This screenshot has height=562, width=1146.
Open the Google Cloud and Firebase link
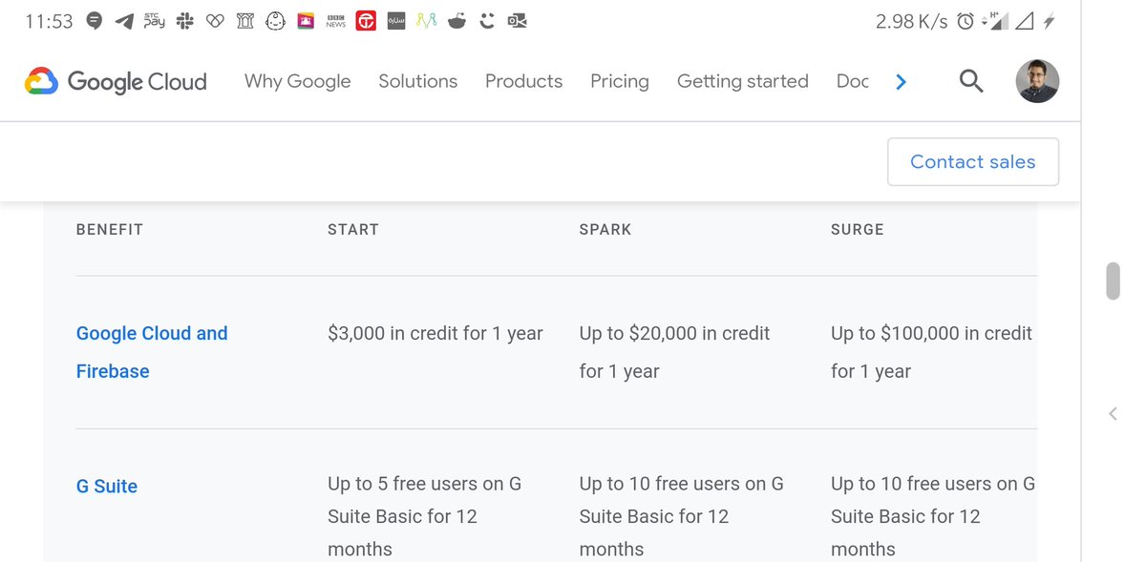152,352
